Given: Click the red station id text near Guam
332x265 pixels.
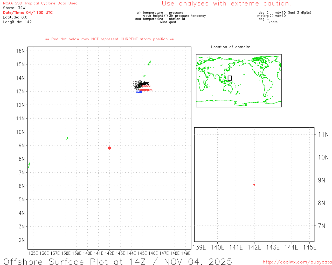Looking at the screenshot, I should [x=146, y=90].
